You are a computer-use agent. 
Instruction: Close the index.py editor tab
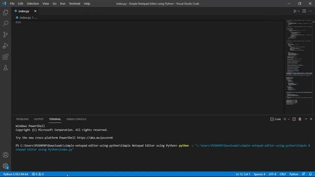[35, 11]
